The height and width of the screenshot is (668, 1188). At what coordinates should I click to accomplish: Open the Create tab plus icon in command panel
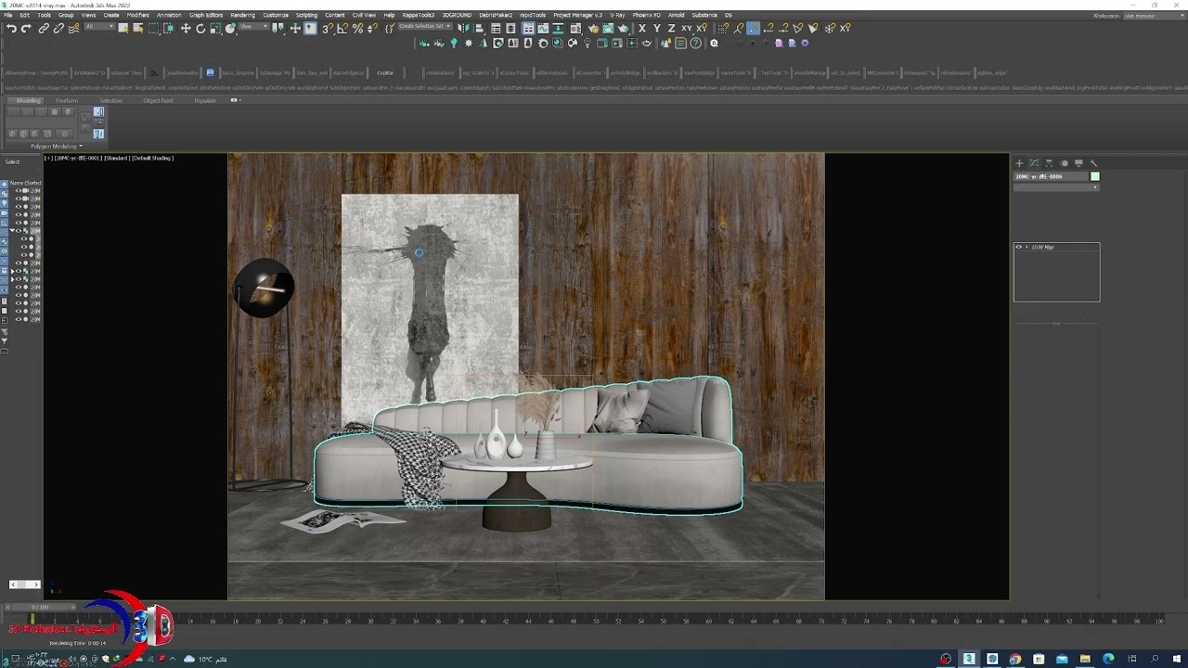click(1019, 163)
